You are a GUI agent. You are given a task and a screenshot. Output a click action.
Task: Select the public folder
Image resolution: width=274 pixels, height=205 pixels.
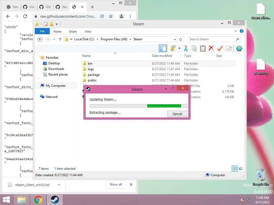pyautogui.click(x=158, y=80)
